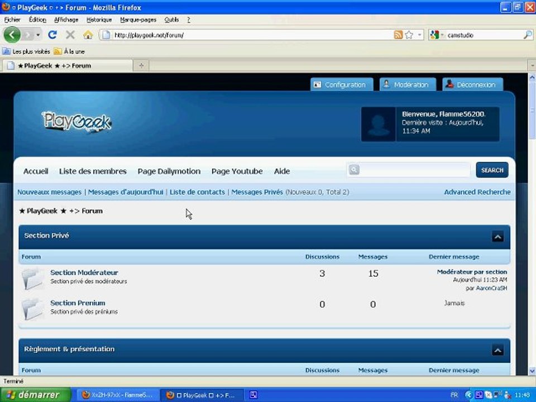
Task: Open Section Modérateur forum
Action: click(84, 272)
